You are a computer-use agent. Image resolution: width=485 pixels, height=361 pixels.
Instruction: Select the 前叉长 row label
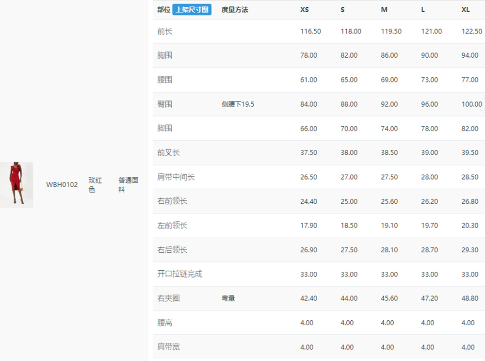(168, 152)
